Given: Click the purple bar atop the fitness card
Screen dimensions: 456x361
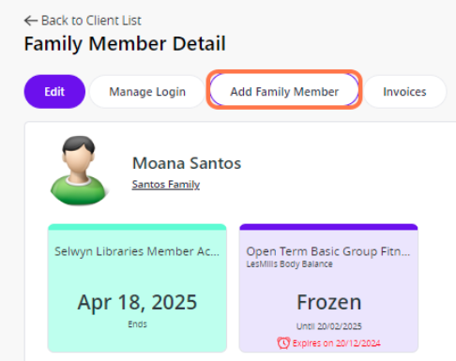Looking at the screenshot, I should 328,227.
